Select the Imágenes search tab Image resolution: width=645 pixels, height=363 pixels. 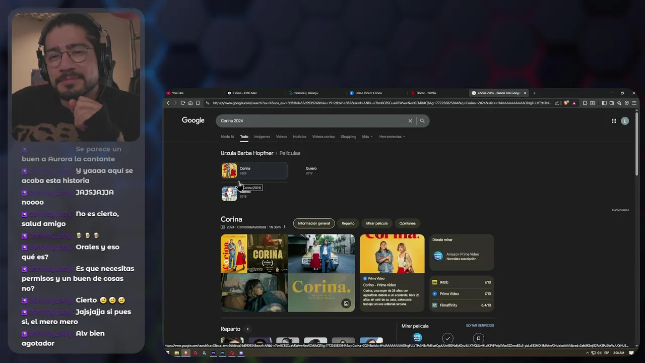(x=262, y=137)
